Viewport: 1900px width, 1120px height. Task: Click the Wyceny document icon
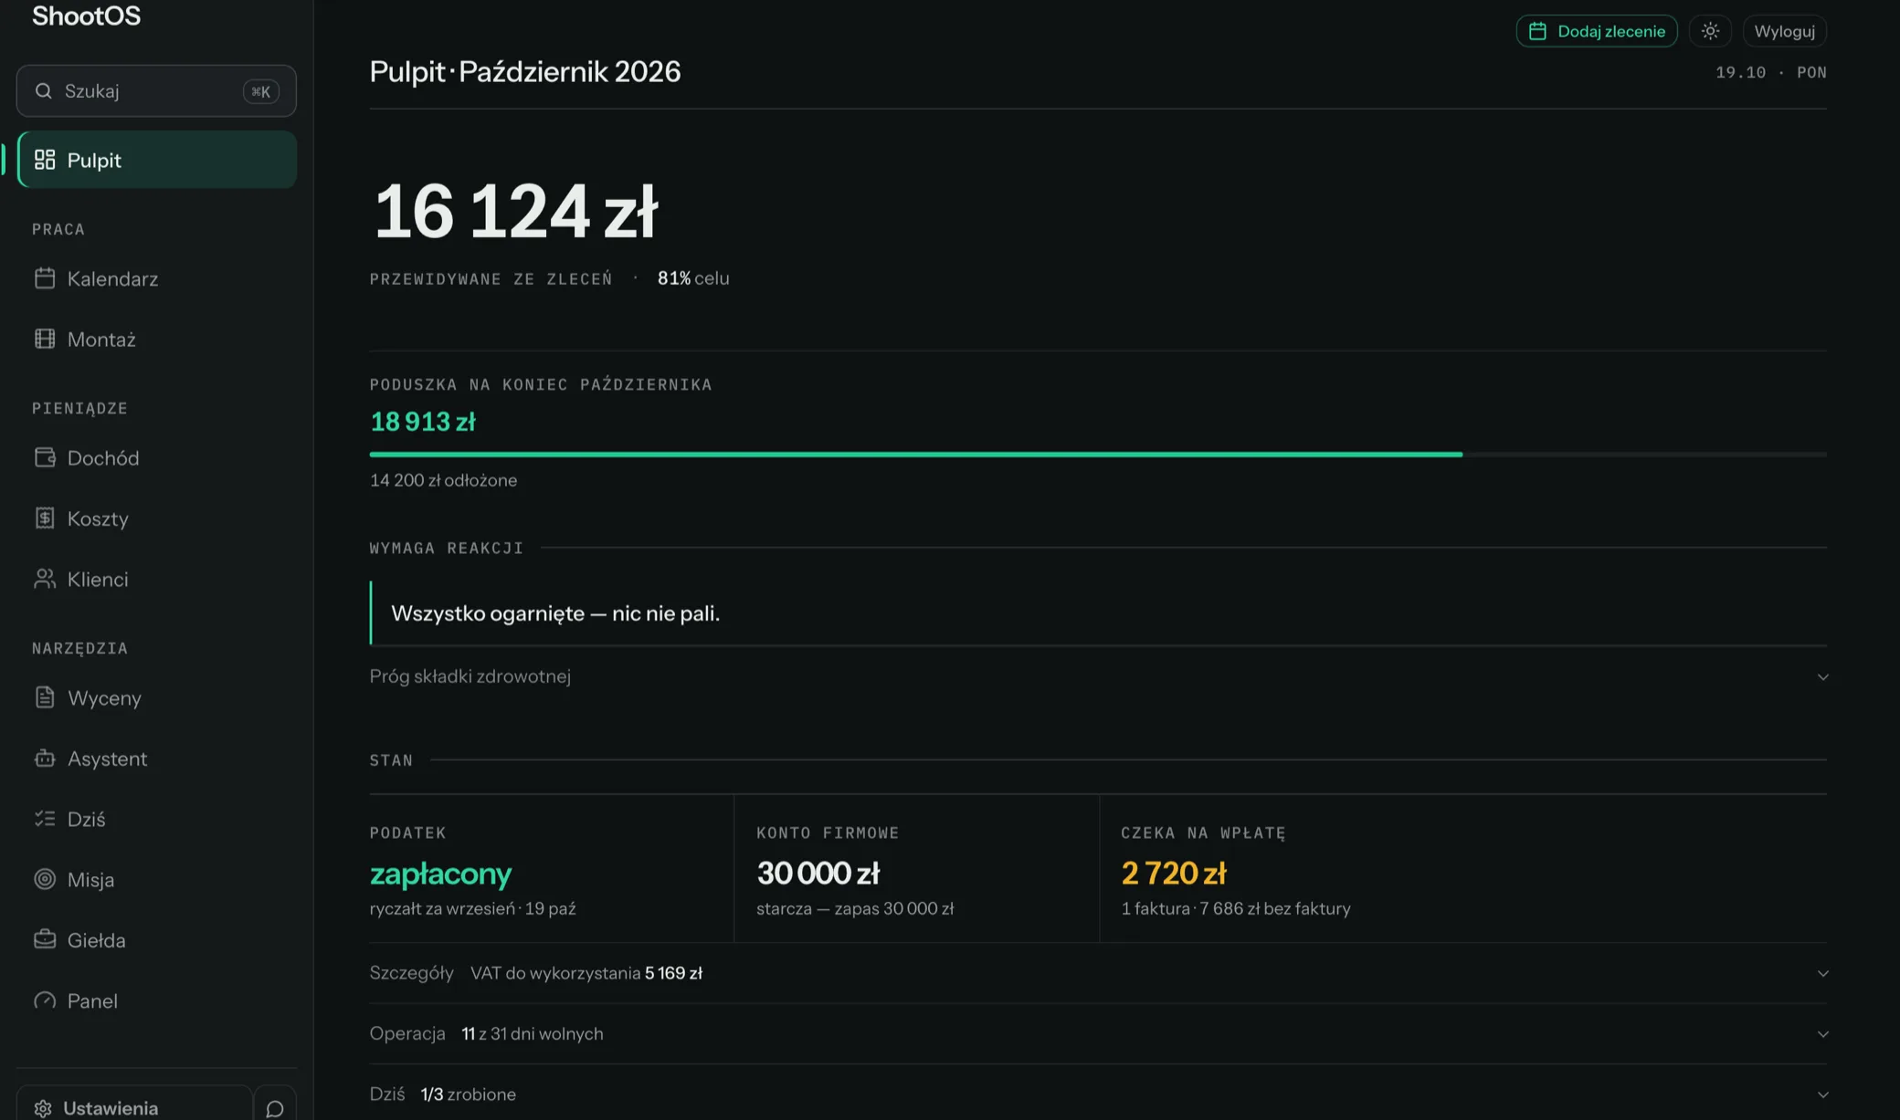pos(45,697)
